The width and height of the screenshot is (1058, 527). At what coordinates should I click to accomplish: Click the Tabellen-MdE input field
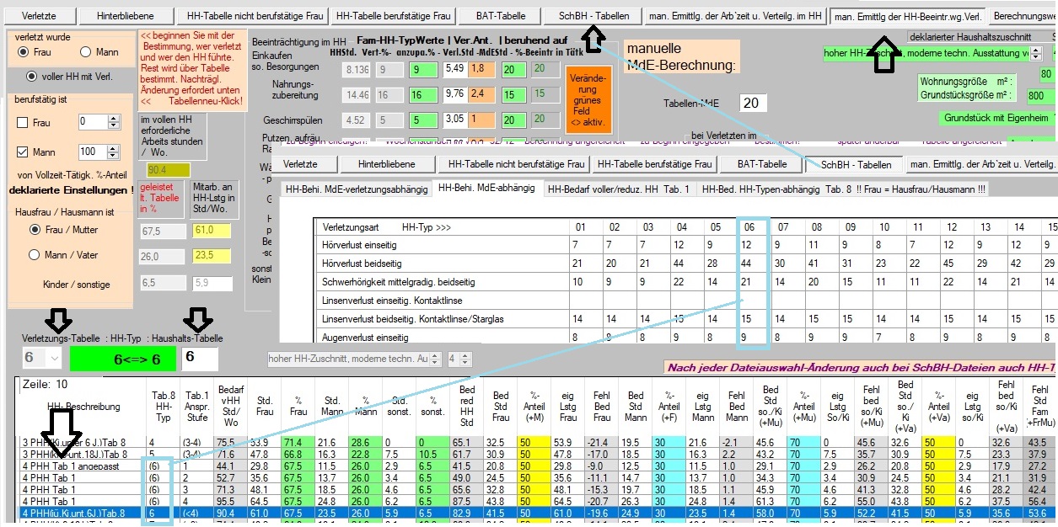753,103
